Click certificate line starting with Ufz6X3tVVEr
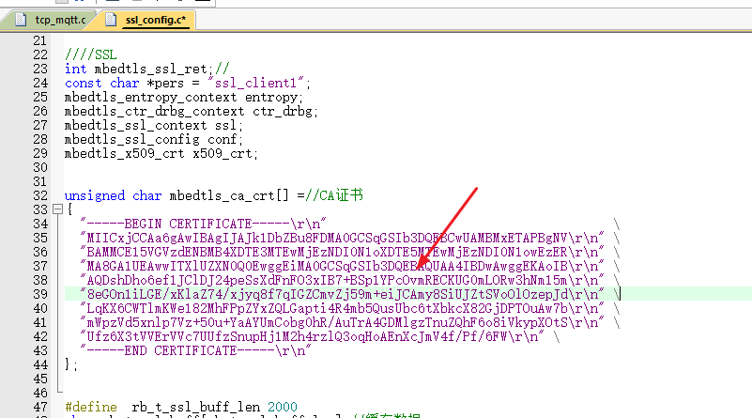Viewport: 752px width, 418px height. (x=313, y=336)
